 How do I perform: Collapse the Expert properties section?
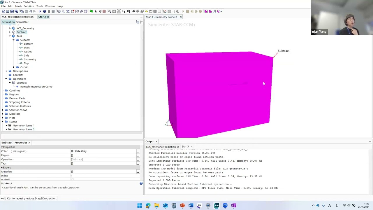[2, 168]
